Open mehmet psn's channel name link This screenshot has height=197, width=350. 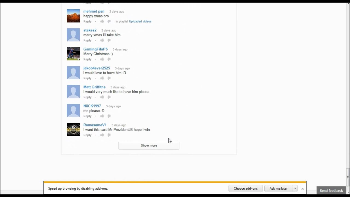pos(94,11)
